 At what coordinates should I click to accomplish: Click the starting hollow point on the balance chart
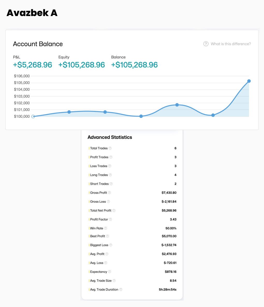click(x=33, y=116)
